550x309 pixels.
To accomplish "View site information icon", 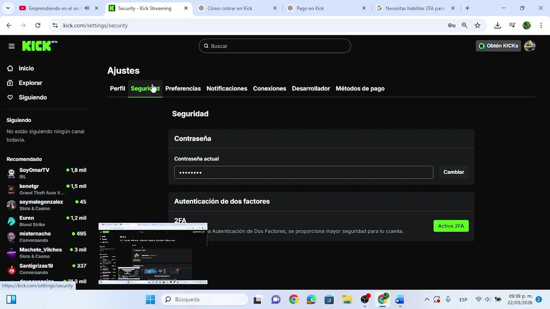I will [x=55, y=25].
